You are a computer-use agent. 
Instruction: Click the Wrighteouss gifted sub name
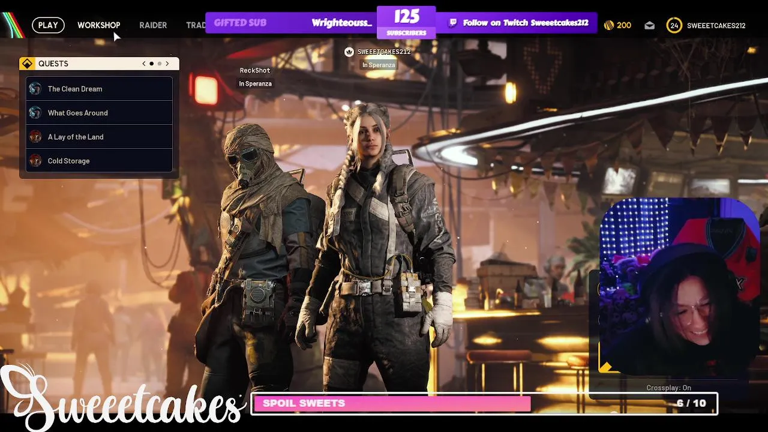click(x=342, y=23)
